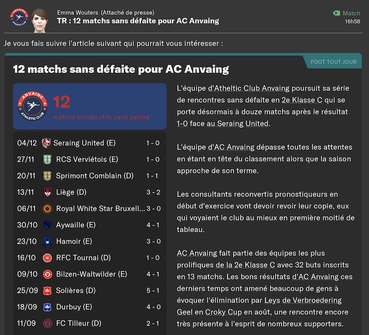Select the Hamoir 3 - 0 result

tap(154, 241)
